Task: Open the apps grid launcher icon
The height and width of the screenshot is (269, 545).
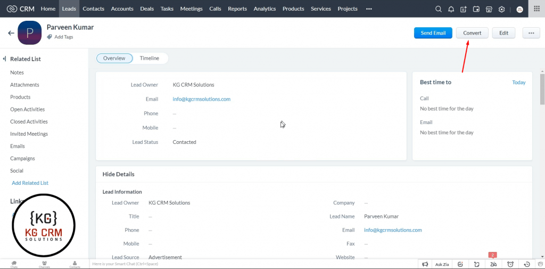Action: [x=536, y=9]
